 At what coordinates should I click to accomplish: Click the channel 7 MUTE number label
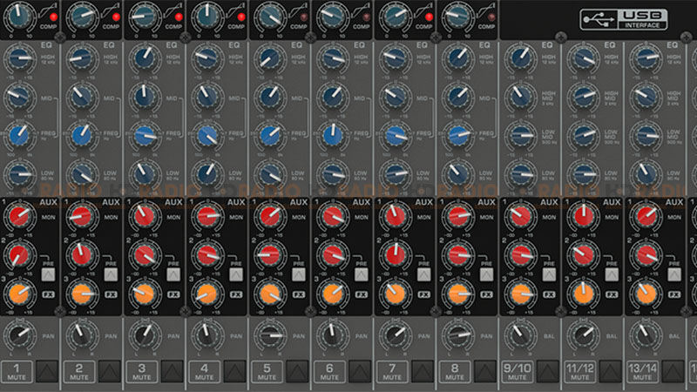[392, 372]
